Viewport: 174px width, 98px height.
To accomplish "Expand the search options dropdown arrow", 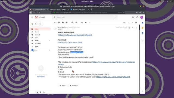I will pos(115,17).
